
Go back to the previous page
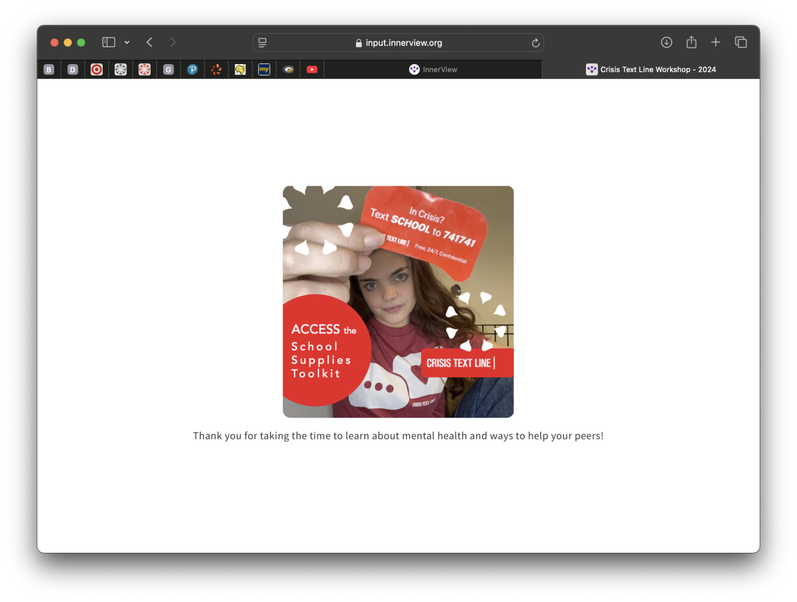149,42
